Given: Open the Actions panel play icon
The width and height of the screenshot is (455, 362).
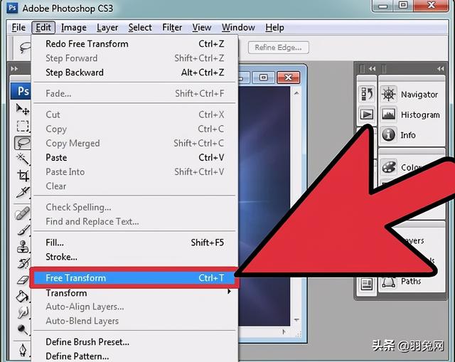Looking at the screenshot, I should tap(367, 115).
